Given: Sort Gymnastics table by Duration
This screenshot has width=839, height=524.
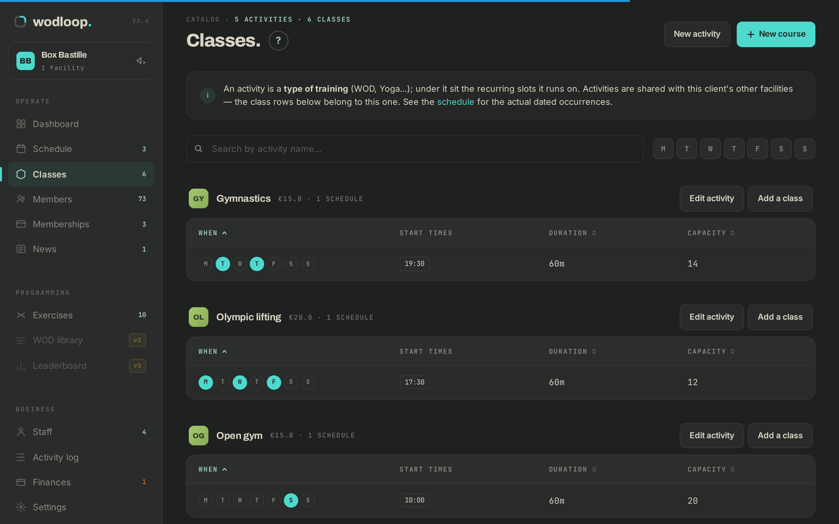Looking at the screenshot, I should pyautogui.click(x=573, y=233).
